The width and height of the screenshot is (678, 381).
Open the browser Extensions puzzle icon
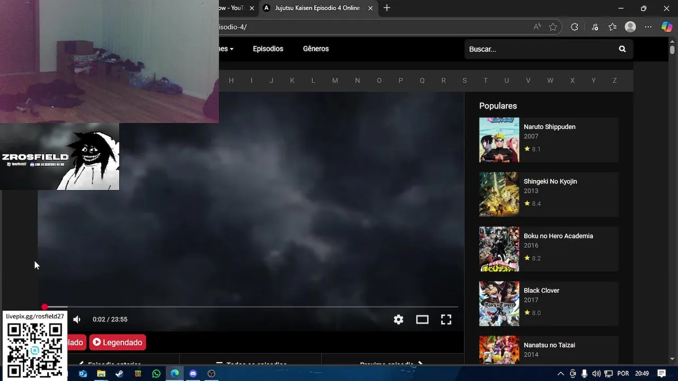click(574, 27)
